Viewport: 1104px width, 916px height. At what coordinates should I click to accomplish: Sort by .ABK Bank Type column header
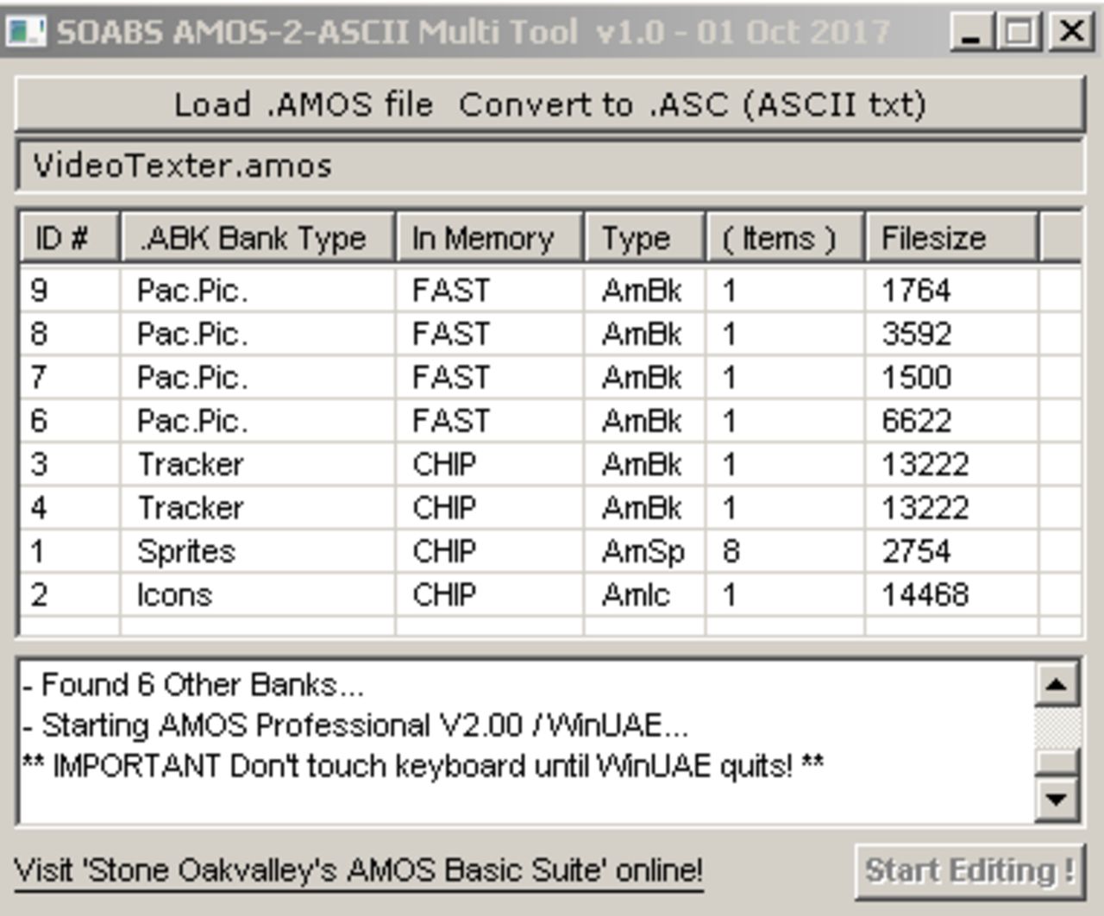tap(257, 238)
